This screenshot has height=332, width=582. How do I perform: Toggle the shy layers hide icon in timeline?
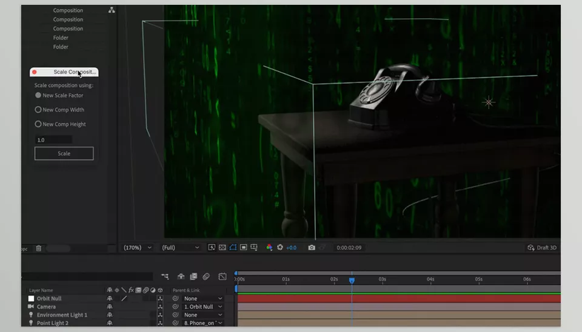point(181,276)
